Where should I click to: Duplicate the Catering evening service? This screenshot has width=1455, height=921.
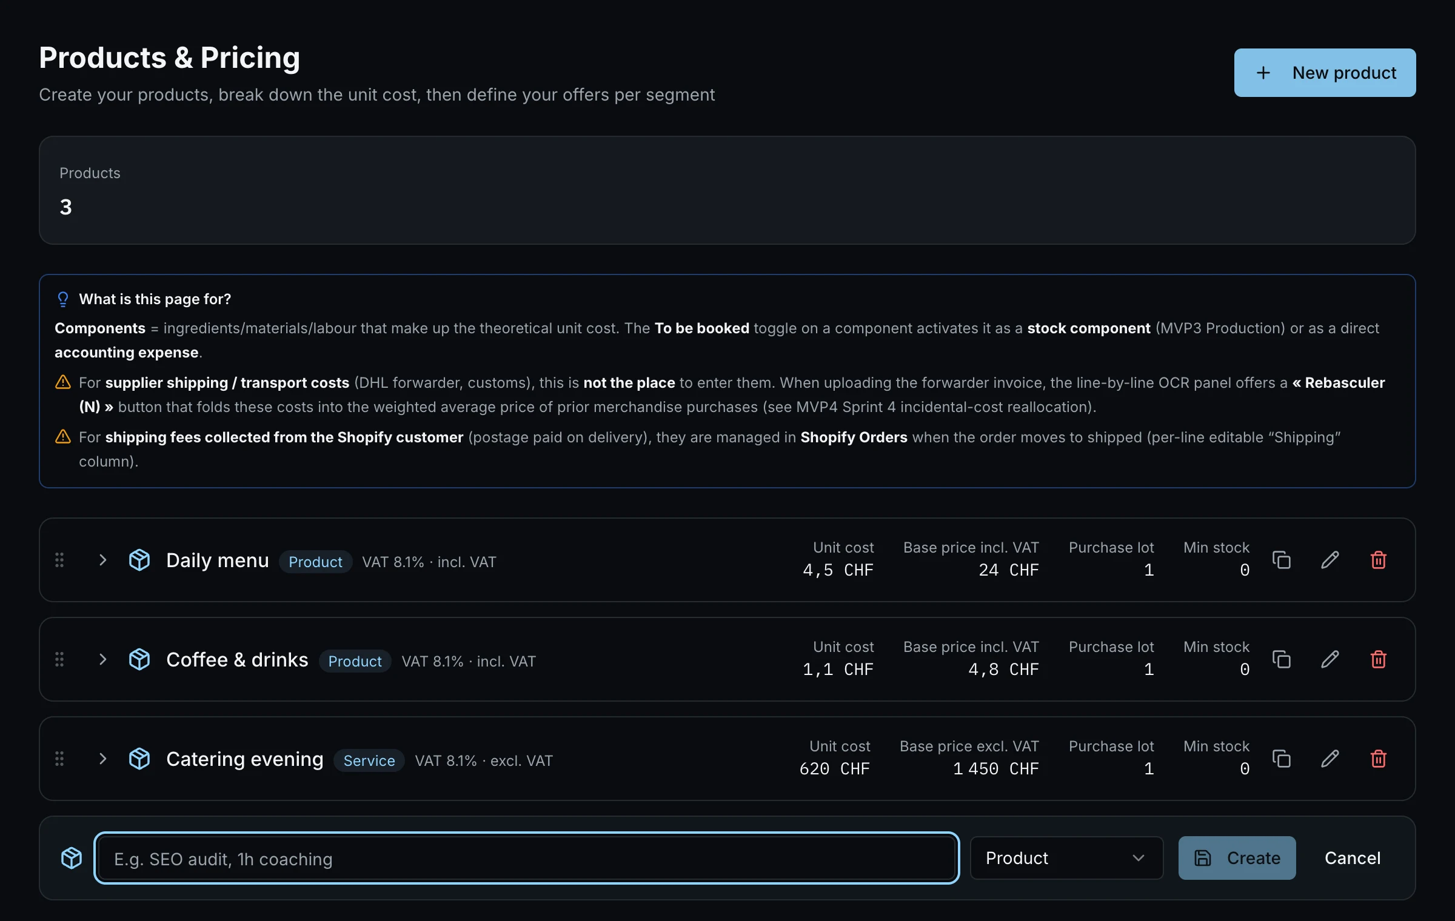tap(1281, 759)
